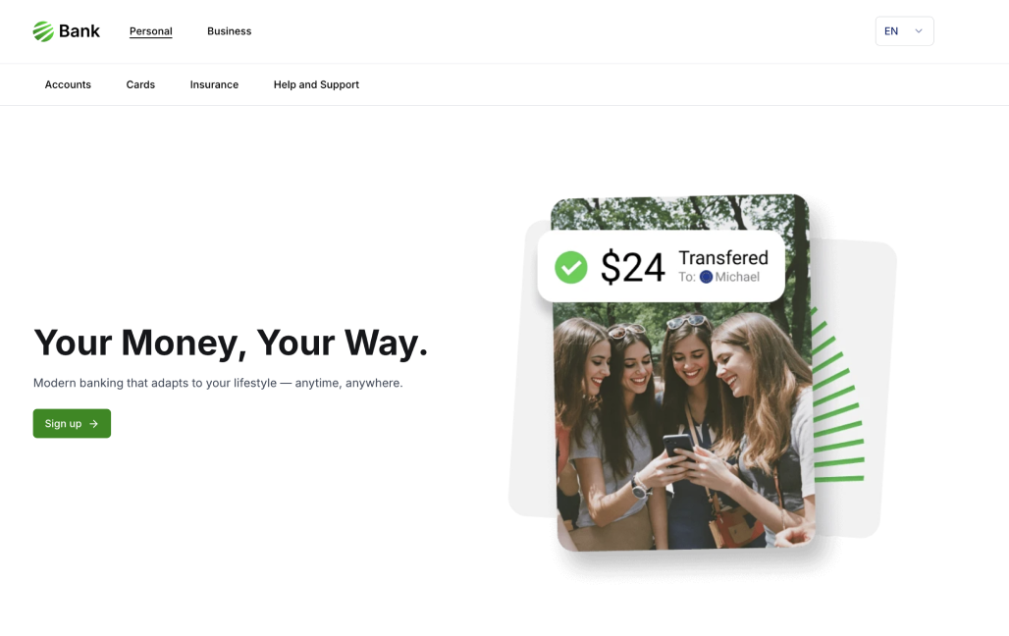Click the Sign up button
Image resolution: width=1009 pixels, height=636 pixels.
[72, 424]
